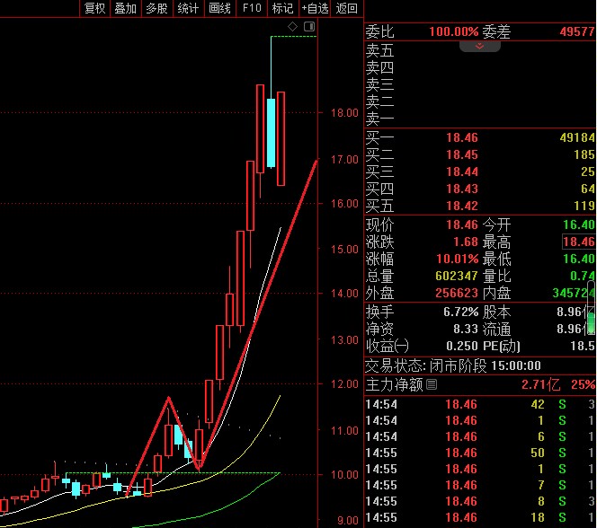
Task: Select the 买三 price 18.44
Action: tap(462, 172)
